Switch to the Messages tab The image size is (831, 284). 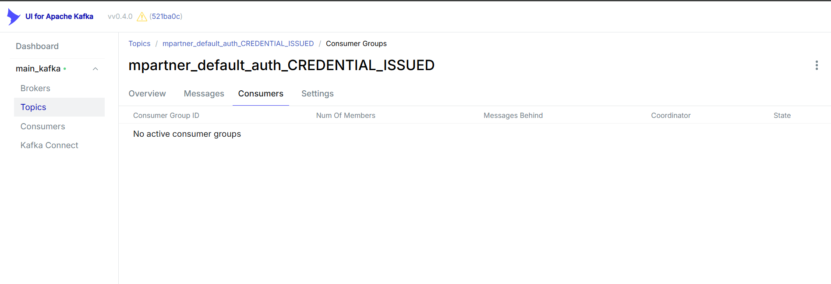[x=204, y=93]
